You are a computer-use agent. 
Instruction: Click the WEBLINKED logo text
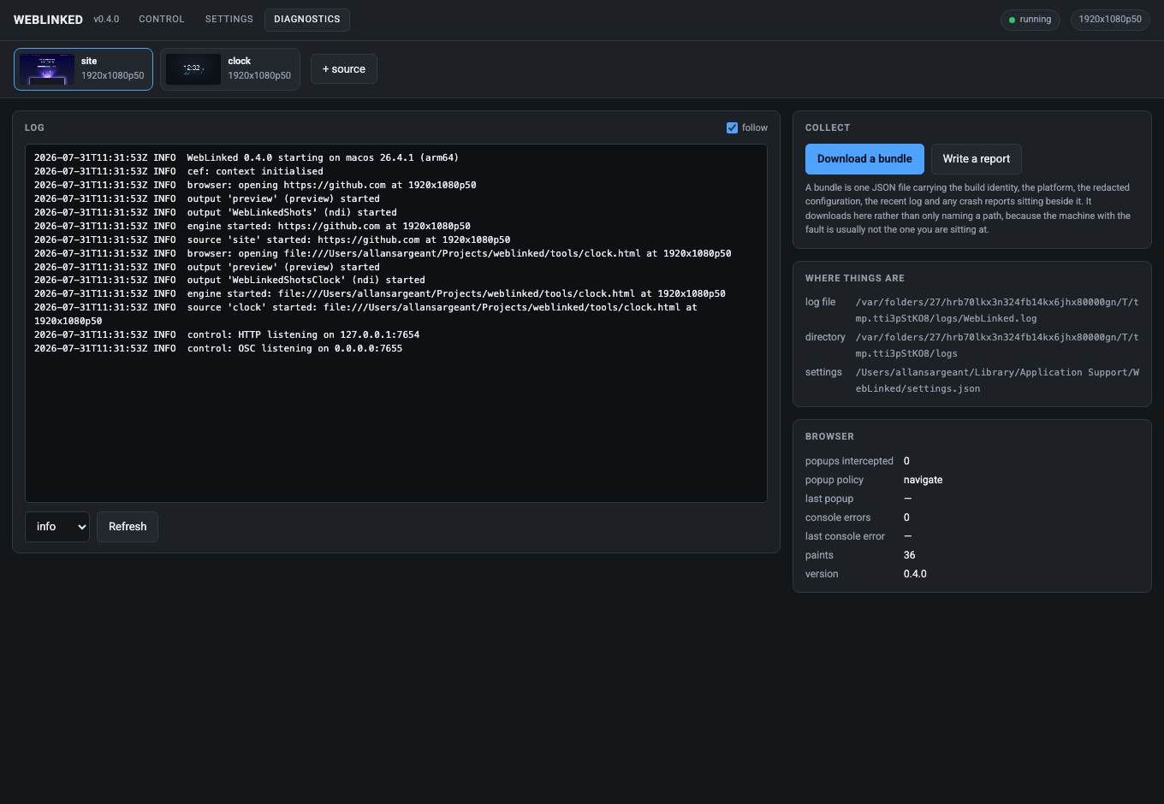pos(48,20)
